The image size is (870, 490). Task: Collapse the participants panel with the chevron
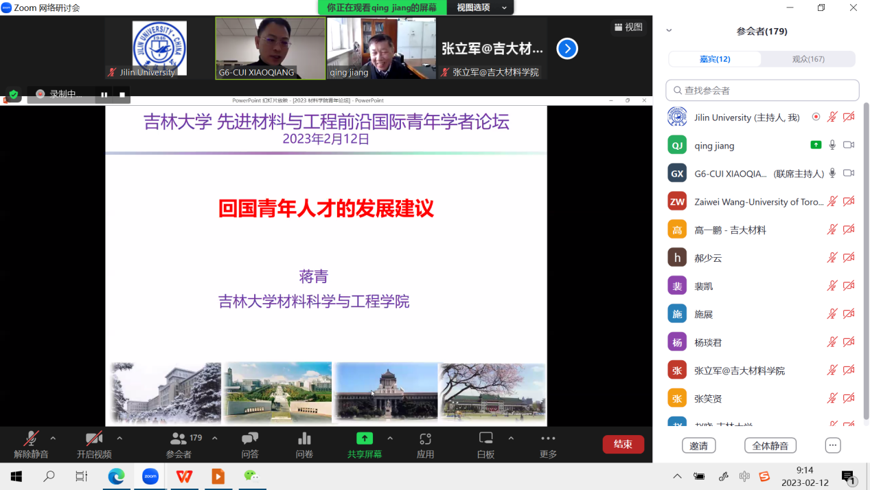pyautogui.click(x=669, y=30)
